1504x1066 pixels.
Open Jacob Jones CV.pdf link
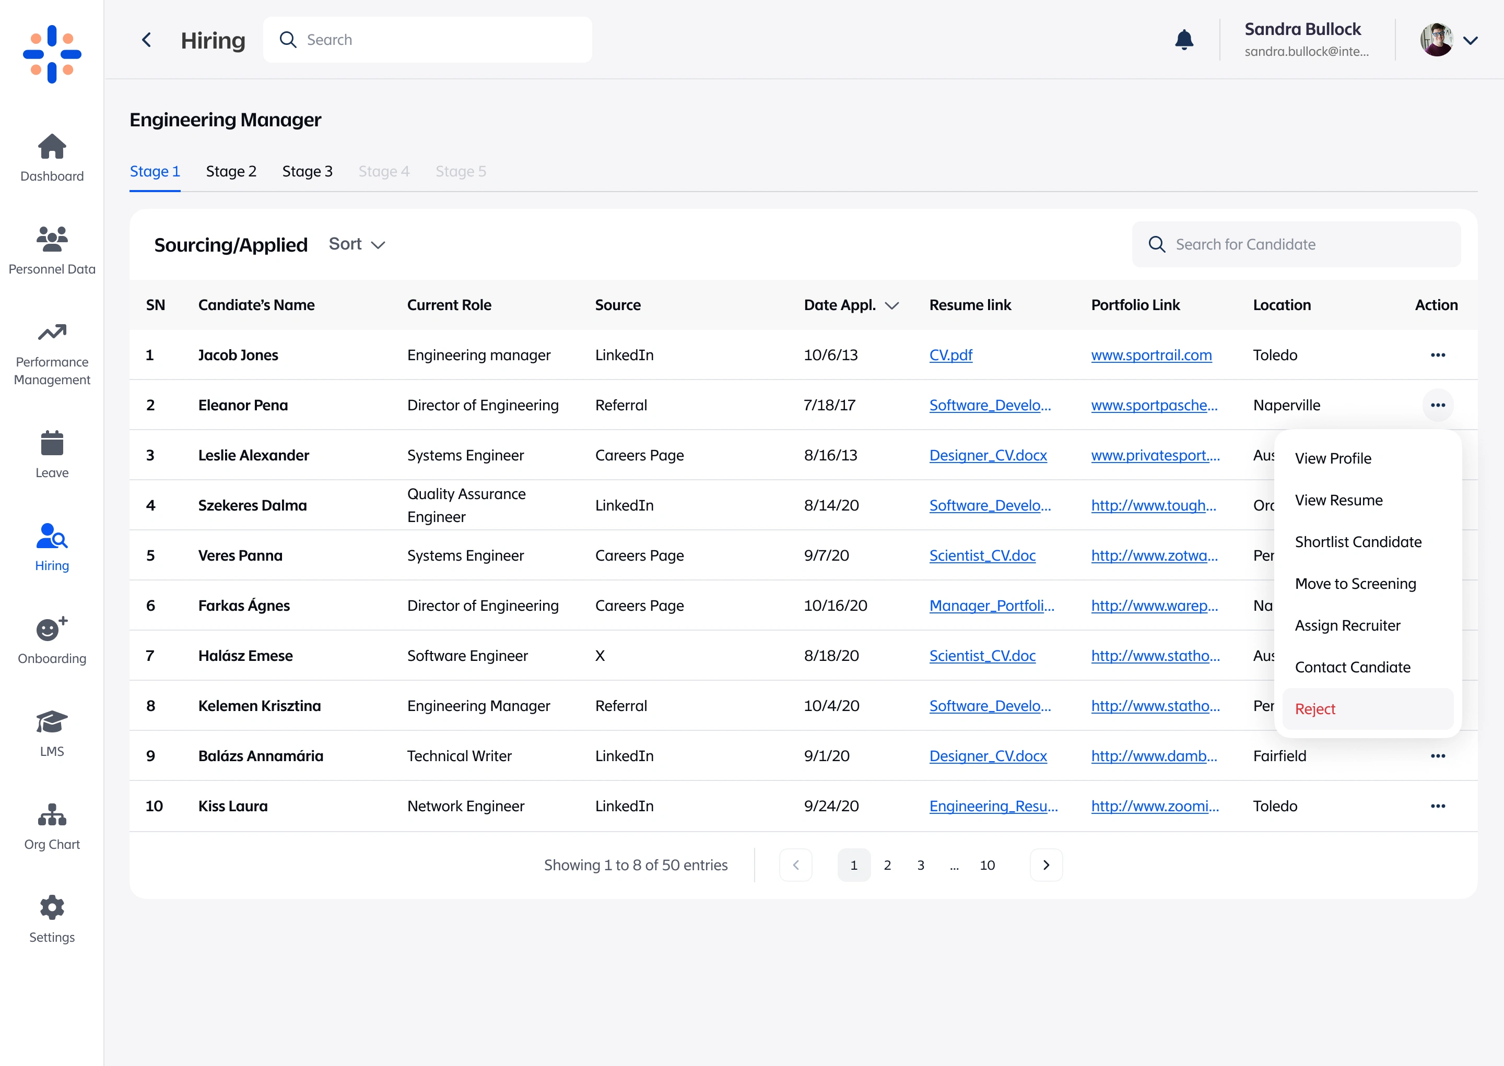tap(950, 355)
